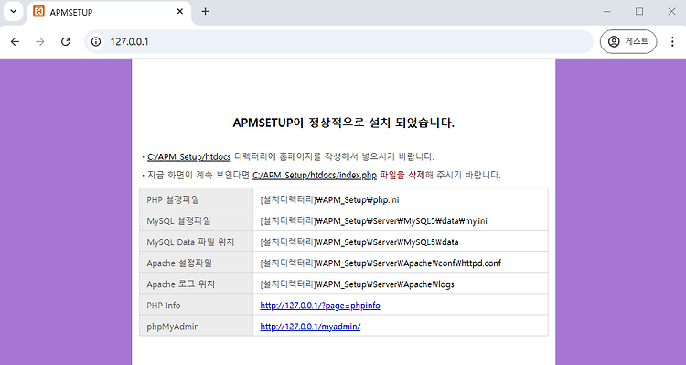Open the PHP Info phpinfo link
The width and height of the screenshot is (686, 365).
pos(320,306)
